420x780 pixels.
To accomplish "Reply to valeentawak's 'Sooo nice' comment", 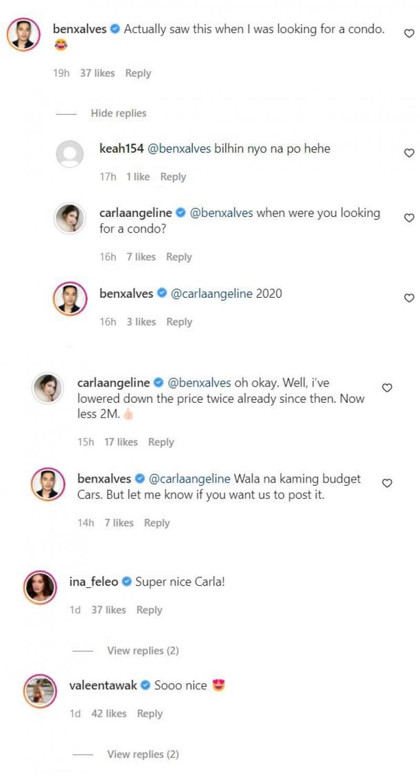I will [x=150, y=714].
